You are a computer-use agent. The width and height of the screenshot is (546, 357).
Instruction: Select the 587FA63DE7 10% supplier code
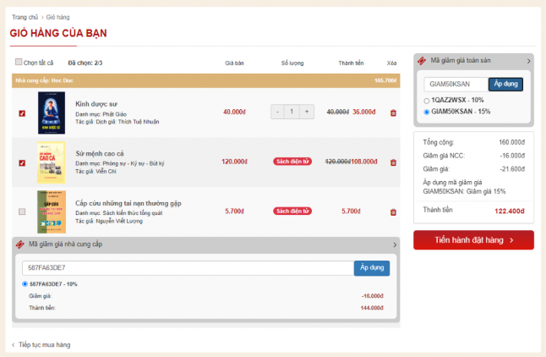25,283
